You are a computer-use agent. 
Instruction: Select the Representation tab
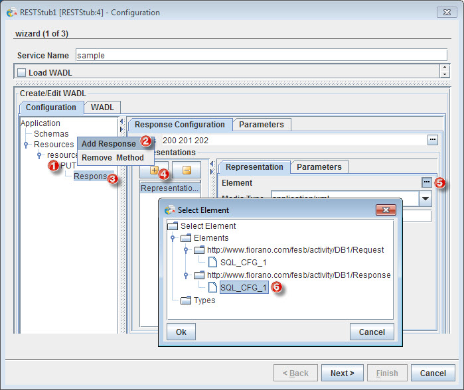point(254,167)
